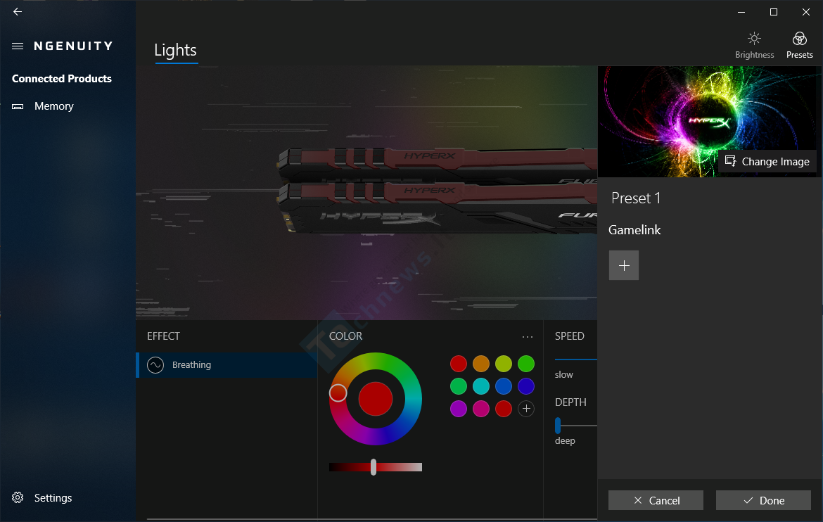Image resolution: width=823 pixels, height=522 pixels.
Task: Adjust the red brightness slider handle
Action: [x=374, y=467]
